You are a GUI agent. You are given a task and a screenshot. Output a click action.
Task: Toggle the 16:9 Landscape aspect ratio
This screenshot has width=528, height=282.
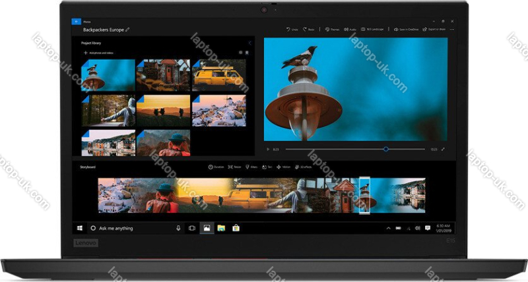374,29
